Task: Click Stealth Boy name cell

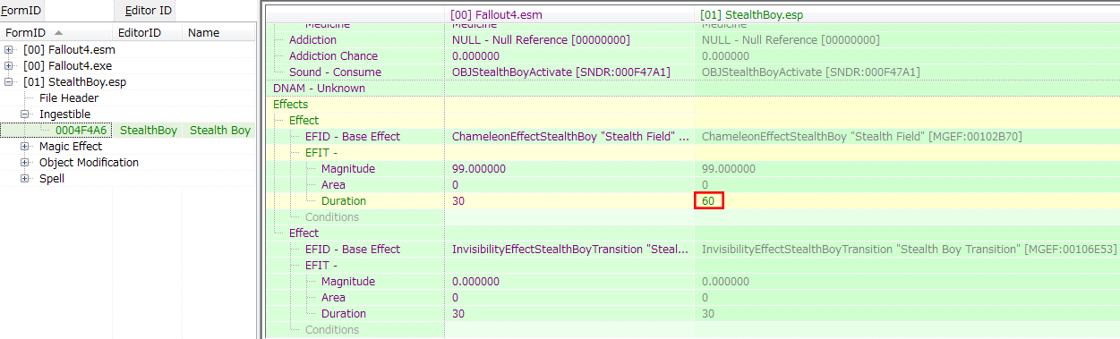Action: point(220,131)
